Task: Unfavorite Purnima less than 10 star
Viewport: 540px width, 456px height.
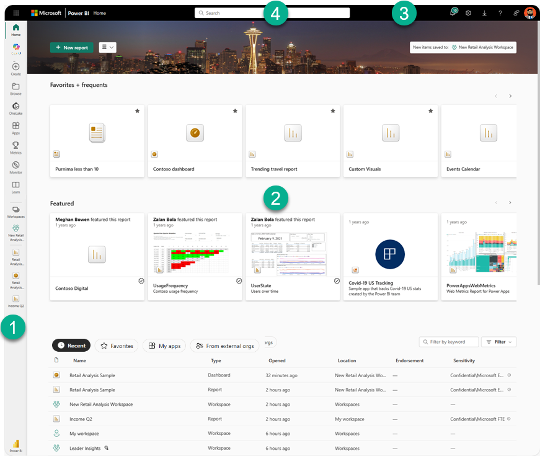Action: pyautogui.click(x=138, y=111)
